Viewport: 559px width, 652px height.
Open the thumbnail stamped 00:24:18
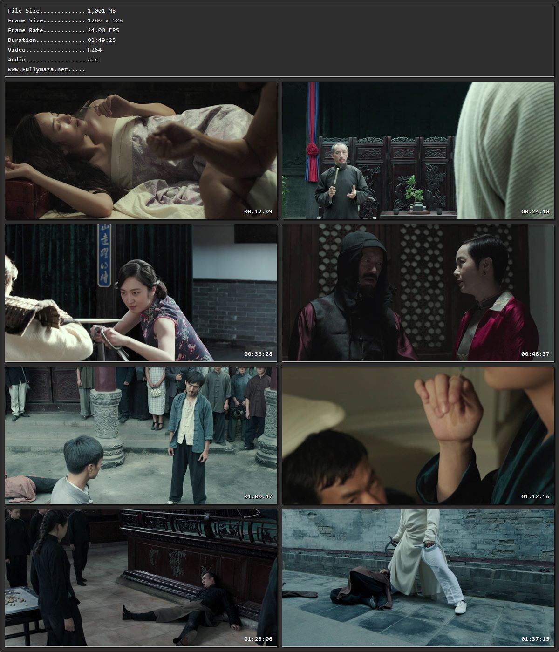418,150
